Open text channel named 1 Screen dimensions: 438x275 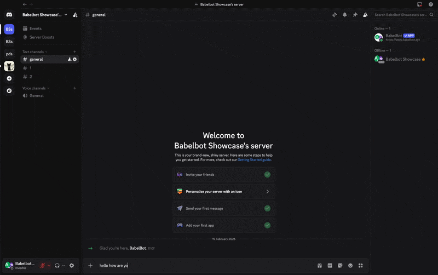(x=49, y=68)
